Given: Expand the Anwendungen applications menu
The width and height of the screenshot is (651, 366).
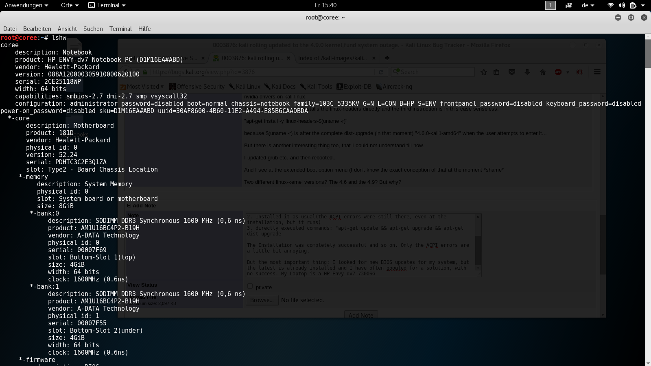Looking at the screenshot, I should coord(26,5).
